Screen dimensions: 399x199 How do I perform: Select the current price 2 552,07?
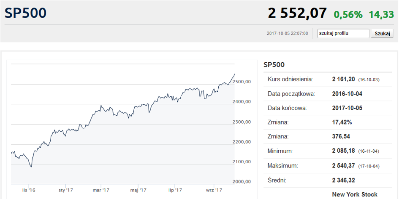tap(297, 13)
